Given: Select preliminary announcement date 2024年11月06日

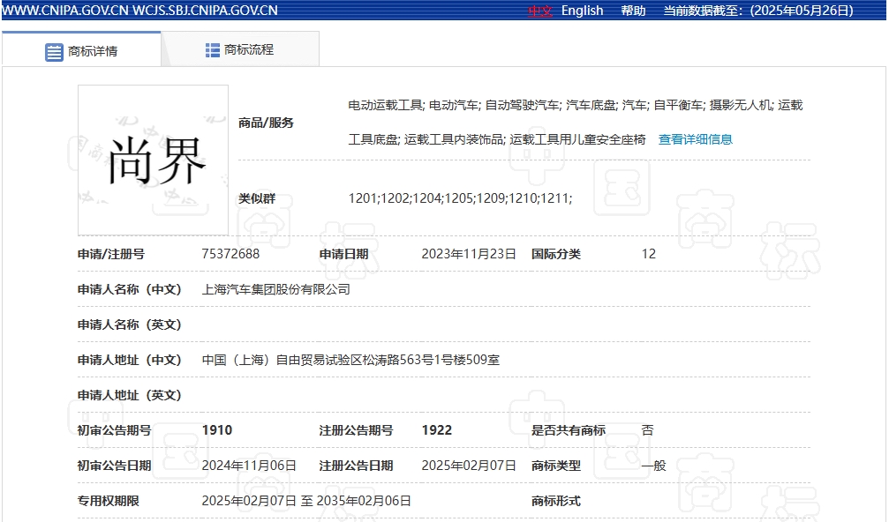Looking at the screenshot, I should point(250,466).
